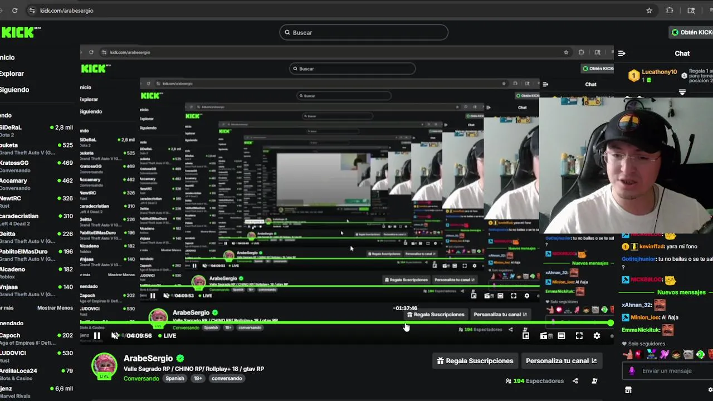Open emote picker icon inside message box
Screen dimensions: 713x401
point(632,371)
